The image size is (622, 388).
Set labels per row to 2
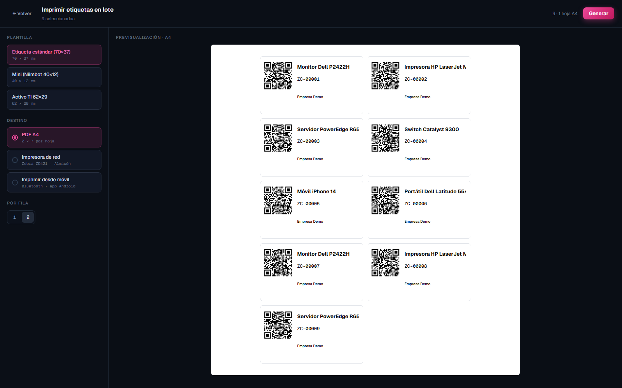28,217
